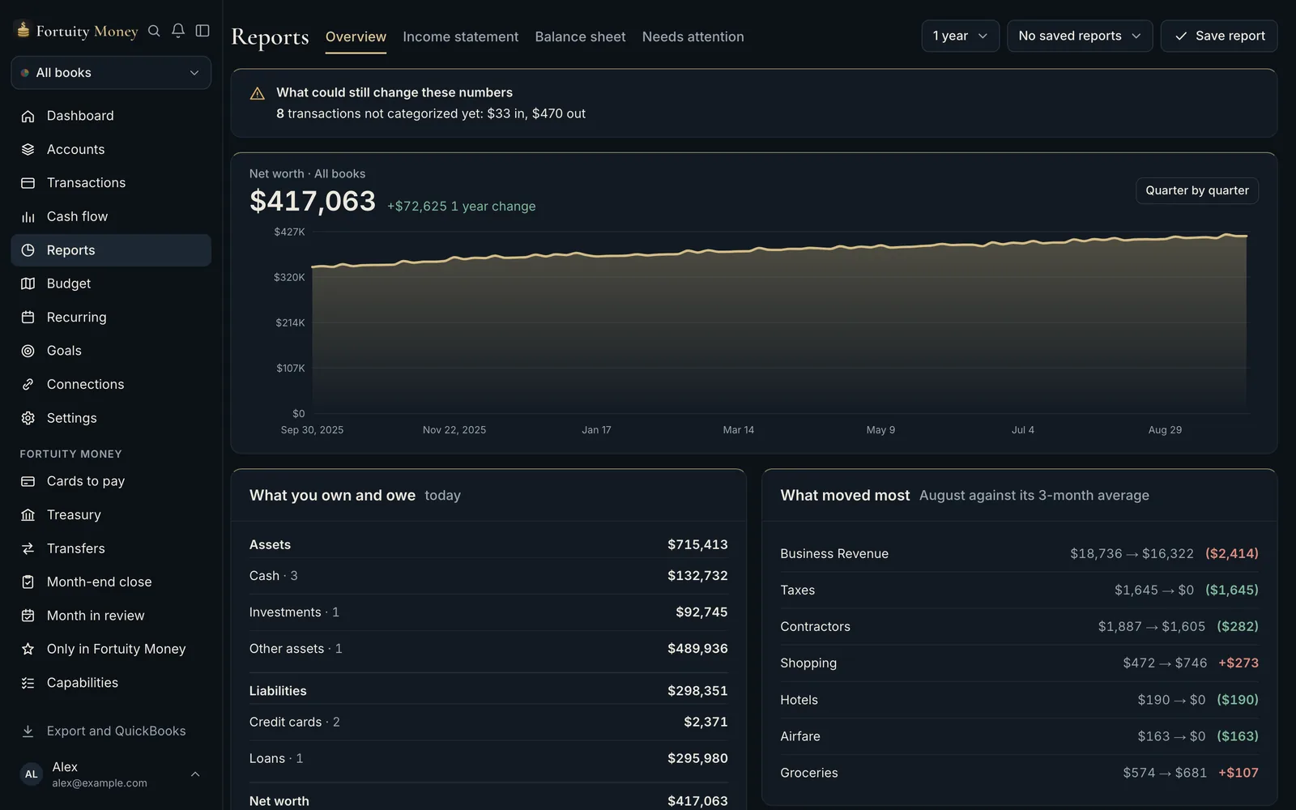The width and height of the screenshot is (1296, 810).
Task: Click the Shopping +$273 change value
Action: coord(1238,663)
